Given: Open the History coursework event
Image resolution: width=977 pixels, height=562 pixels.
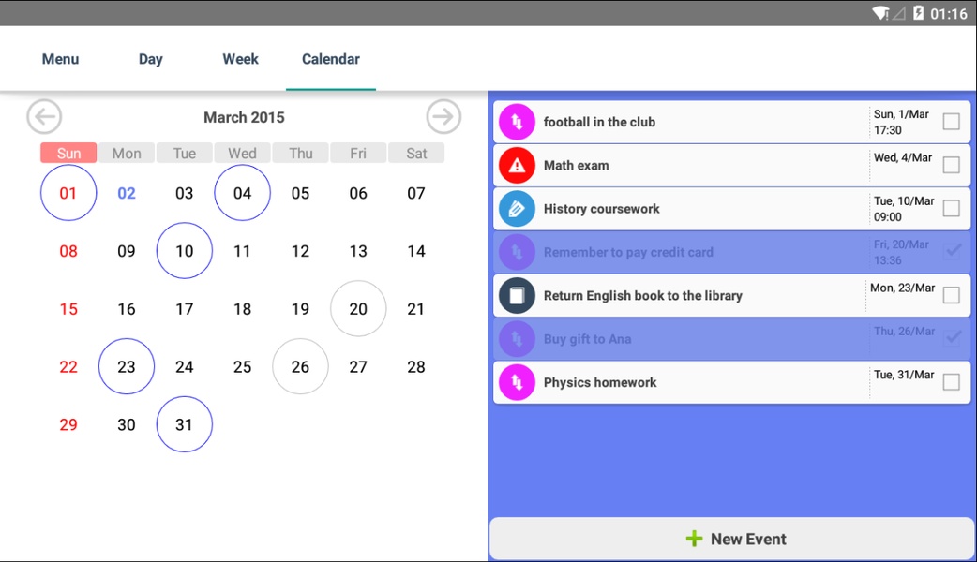Looking at the screenshot, I should point(732,209).
